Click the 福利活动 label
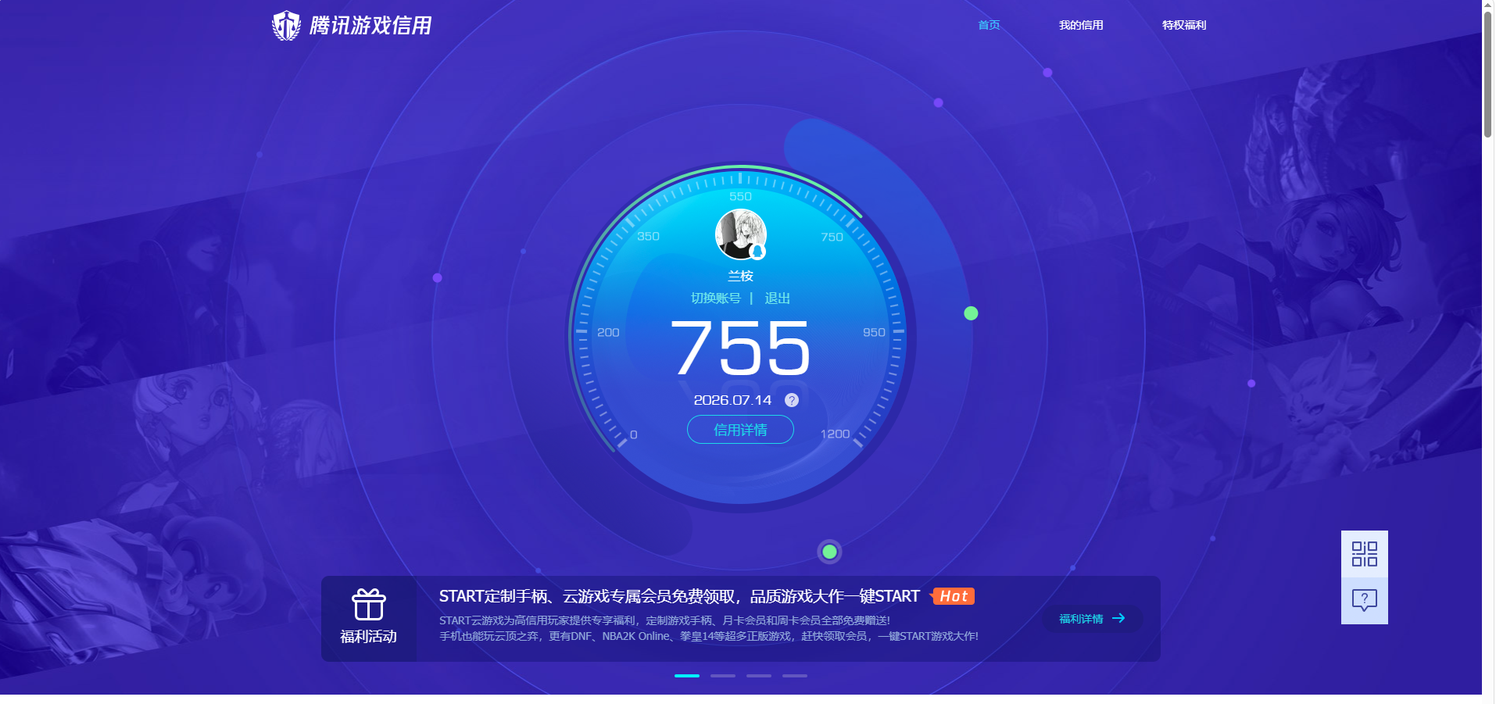The width and height of the screenshot is (1496, 704). coord(368,637)
